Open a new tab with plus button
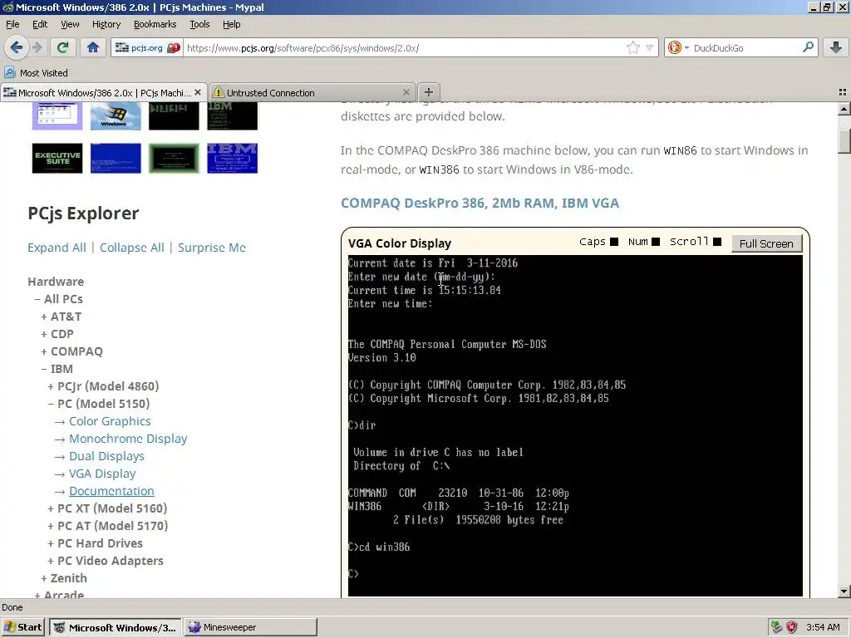The width and height of the screenshot is (851, 638). click(429, 92)
